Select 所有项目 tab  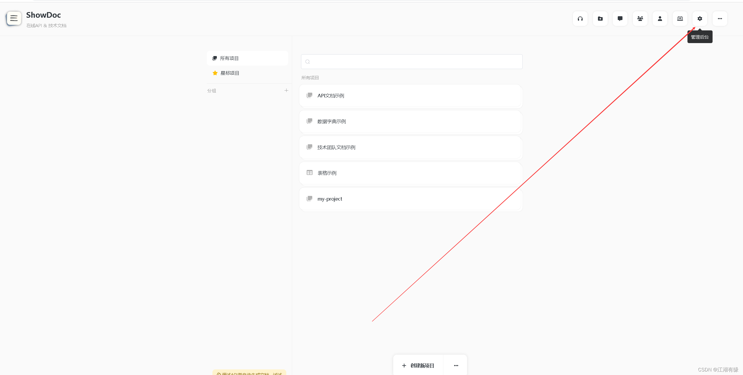pyautogui.click(x=229, y=58)
